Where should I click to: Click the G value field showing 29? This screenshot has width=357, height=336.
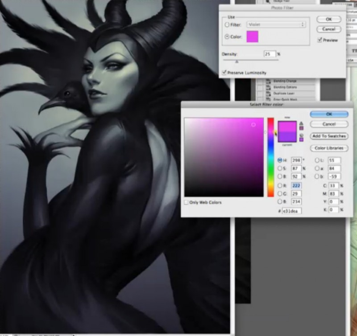(296, 194)
